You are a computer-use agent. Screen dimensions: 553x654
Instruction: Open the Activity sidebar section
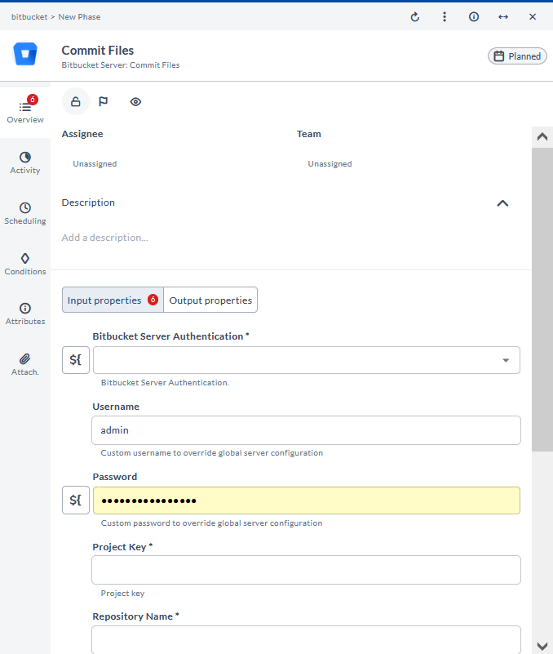[x=25, y=162]
